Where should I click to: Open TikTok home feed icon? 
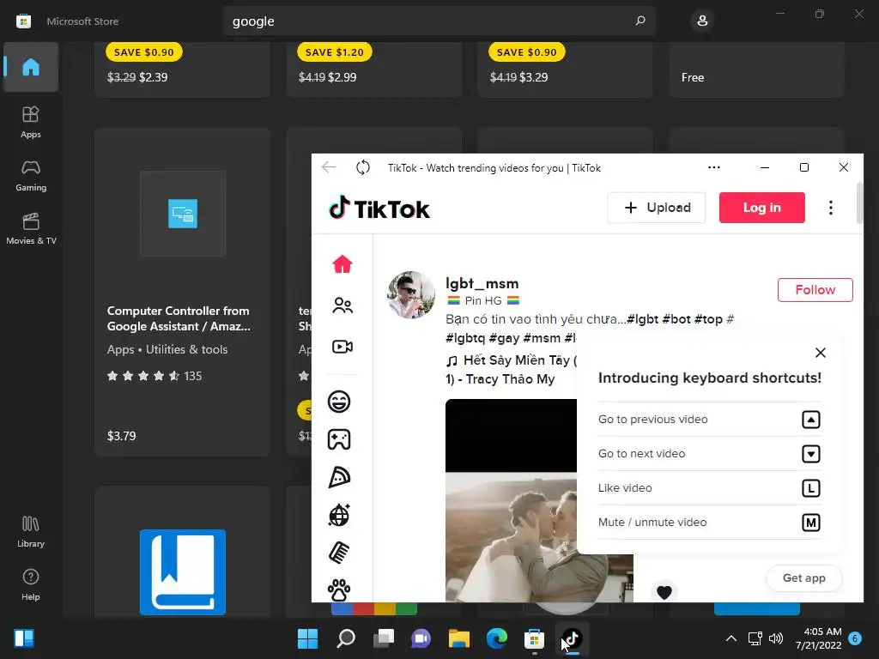tap(342, 264)
